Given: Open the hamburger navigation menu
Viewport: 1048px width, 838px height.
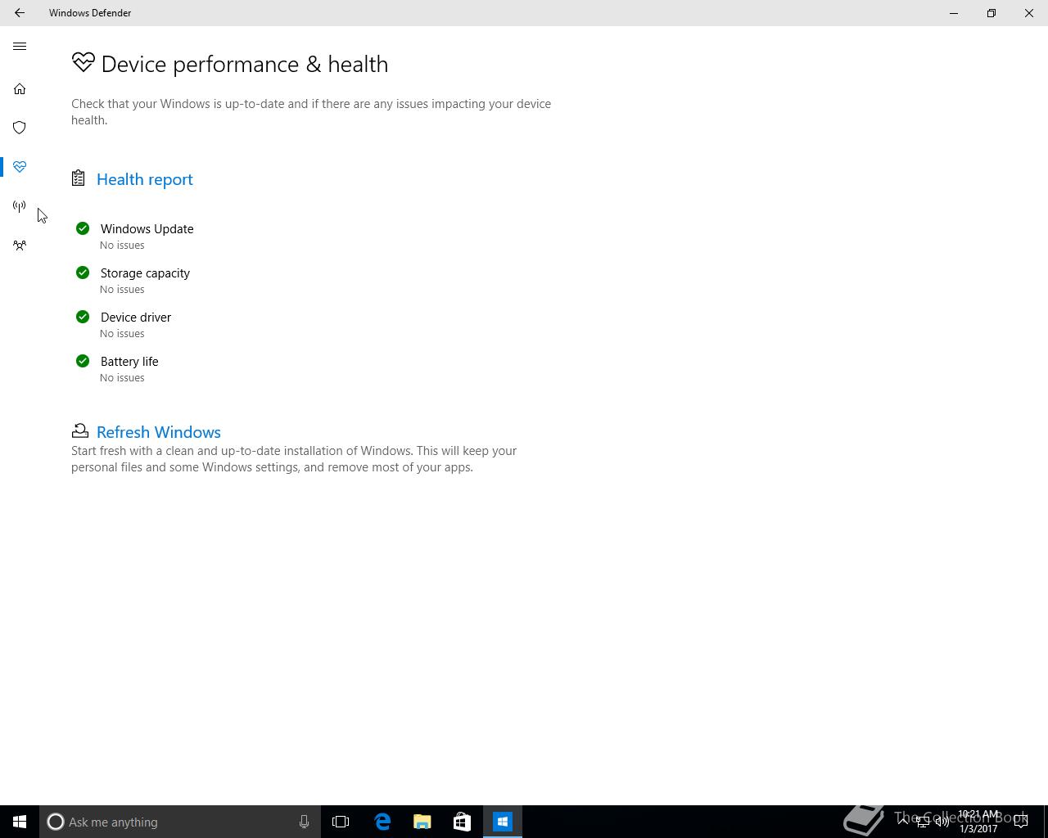Looking at the screenshot, I should coord(20,47).
